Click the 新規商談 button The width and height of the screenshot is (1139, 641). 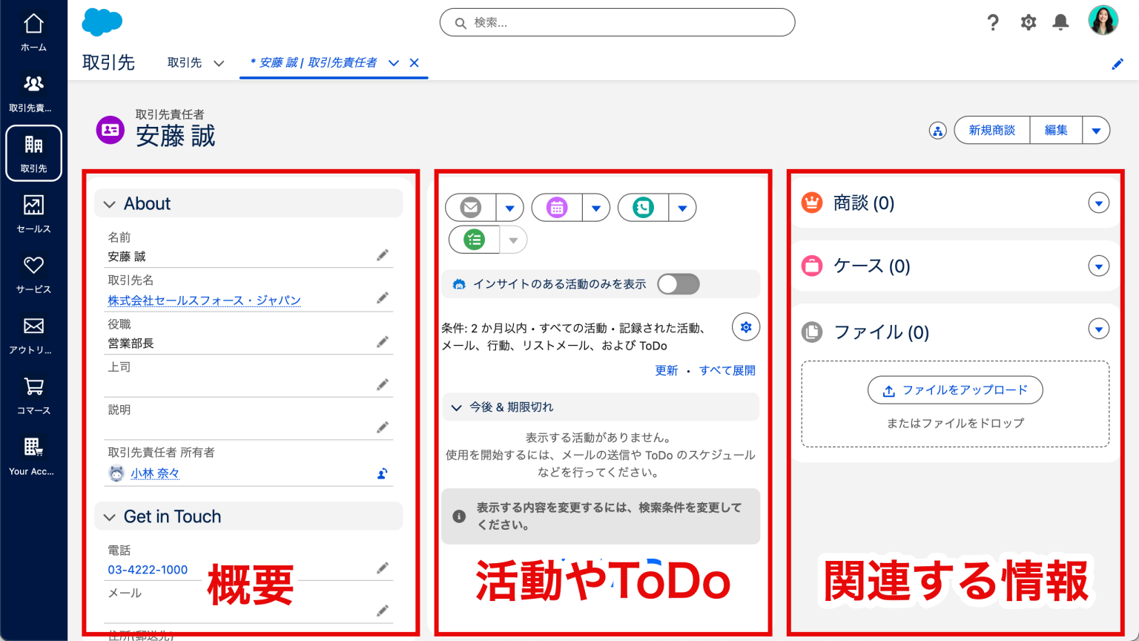[x=991, y=130]
